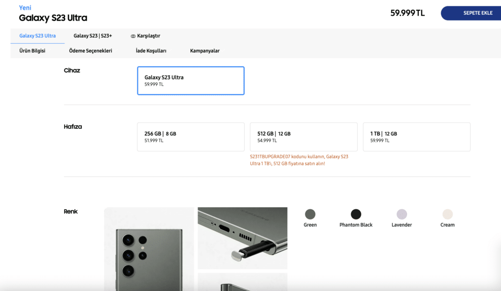Open the Karşılaştır compare link
The width and height of the screenshot is (501, 291).
click(x=149, y=36)
